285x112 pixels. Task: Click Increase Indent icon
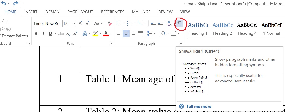[x=160, y=23]
